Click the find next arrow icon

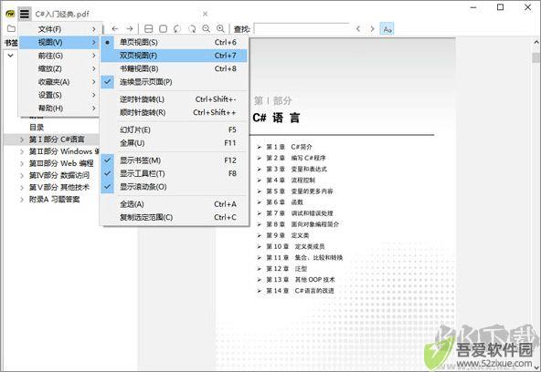click(372, 29)
